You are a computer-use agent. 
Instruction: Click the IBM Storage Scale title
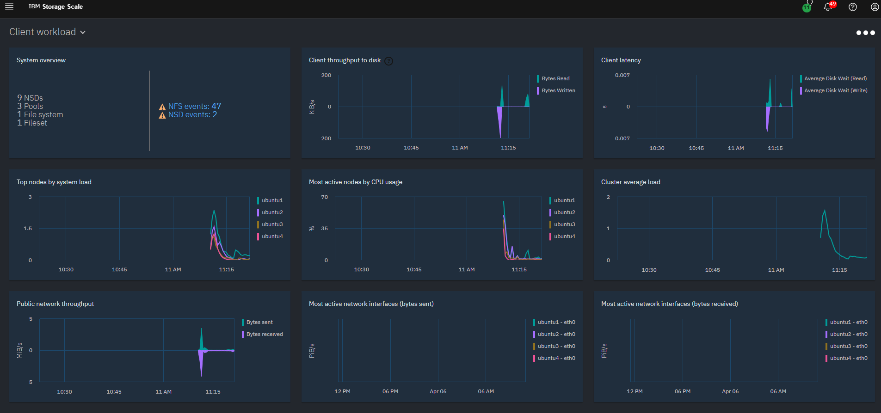[55, 6]
